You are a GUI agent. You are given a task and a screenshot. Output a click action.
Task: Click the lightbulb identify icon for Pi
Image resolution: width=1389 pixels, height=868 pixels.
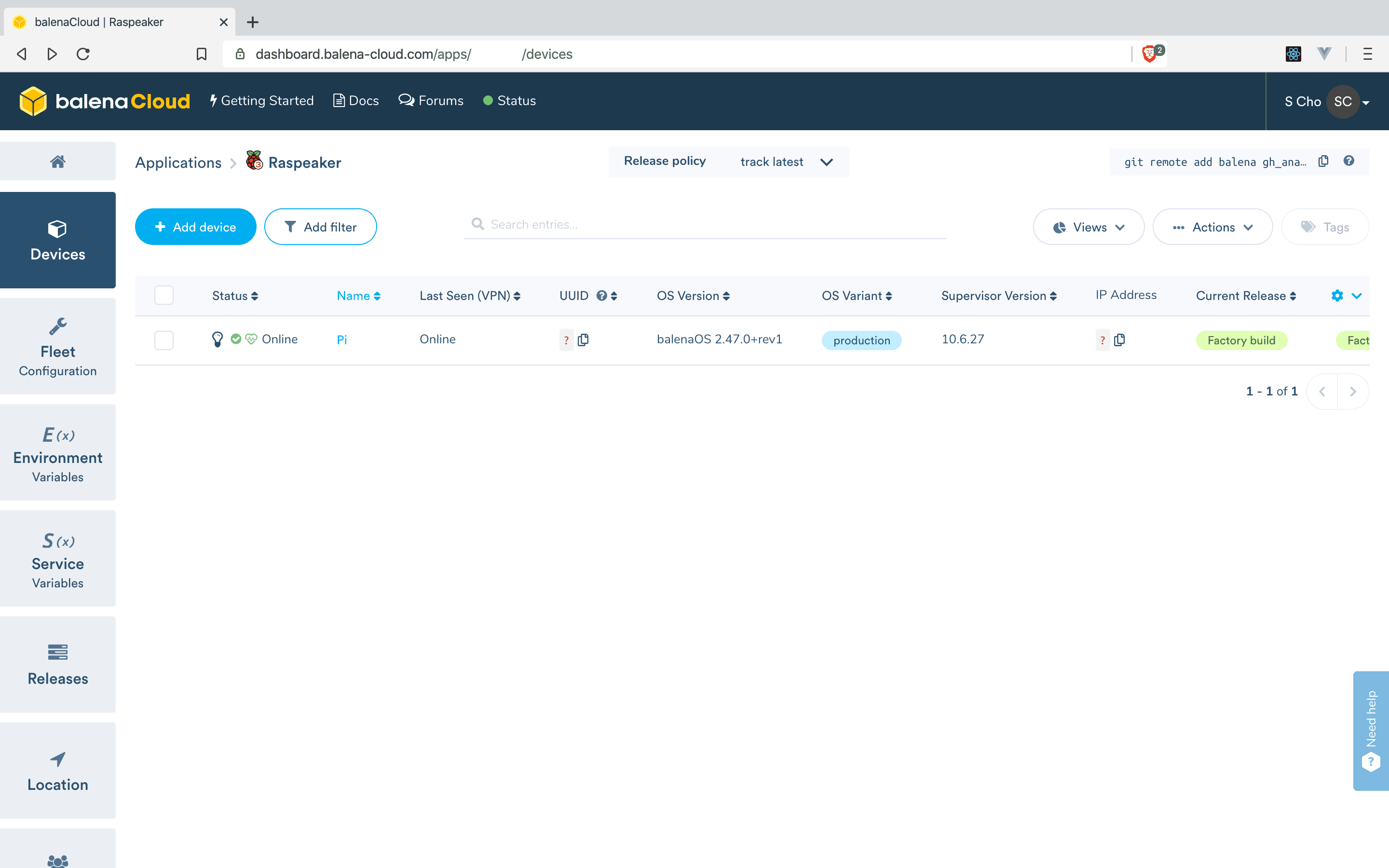pos(217,339)
